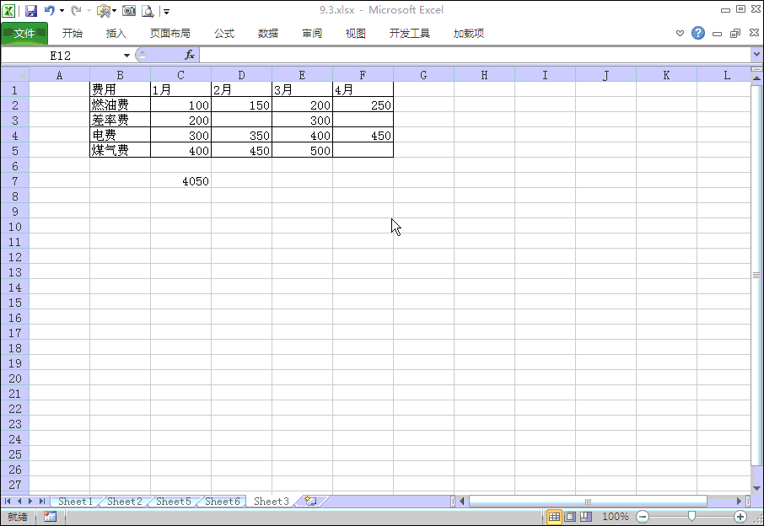
Task: Click into the formula bar
Action: coord(475,55)
